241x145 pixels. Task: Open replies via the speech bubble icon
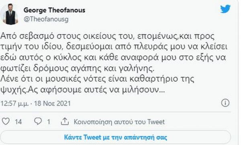tap(38, 121)
